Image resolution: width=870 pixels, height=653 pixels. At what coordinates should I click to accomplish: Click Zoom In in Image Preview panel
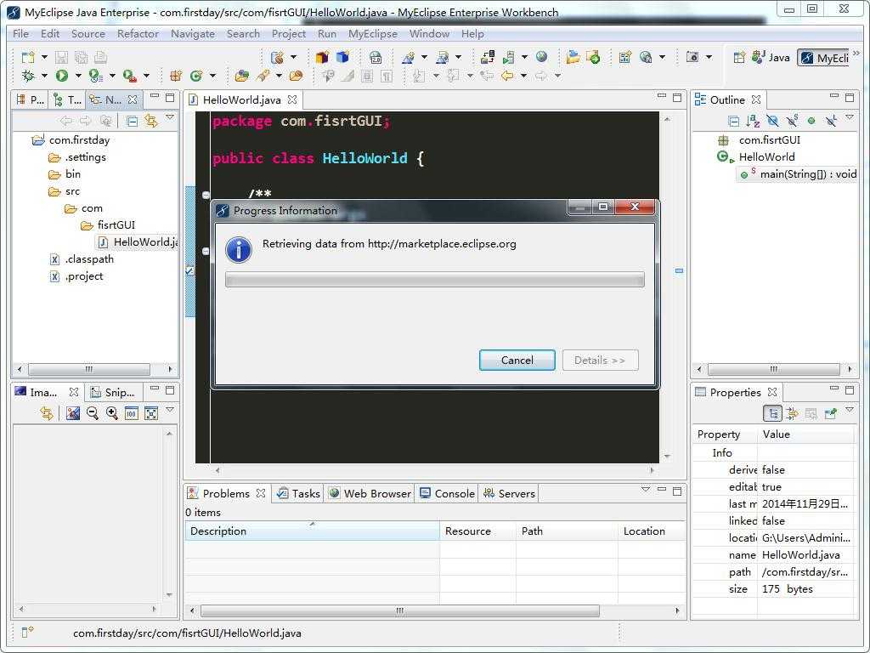[x=112, y=412]
